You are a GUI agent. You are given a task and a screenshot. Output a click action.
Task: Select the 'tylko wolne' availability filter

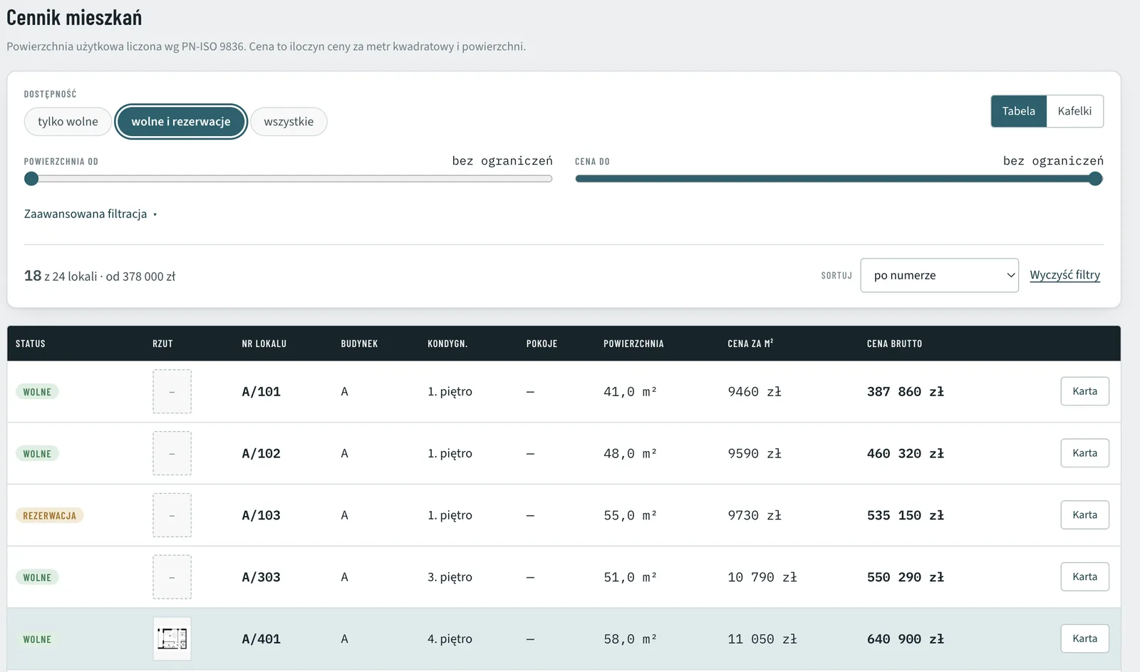[68, 121]
